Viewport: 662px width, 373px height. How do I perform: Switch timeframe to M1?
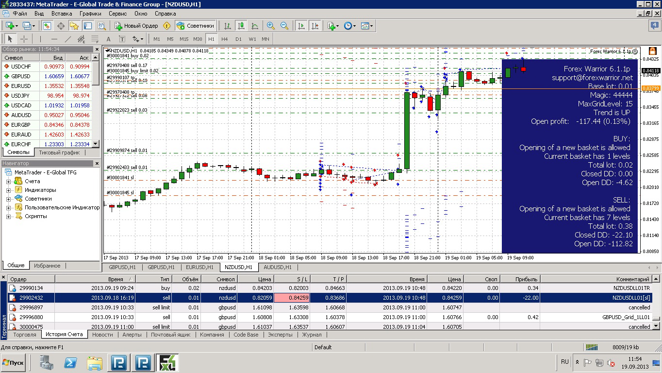tap(157, 39)
